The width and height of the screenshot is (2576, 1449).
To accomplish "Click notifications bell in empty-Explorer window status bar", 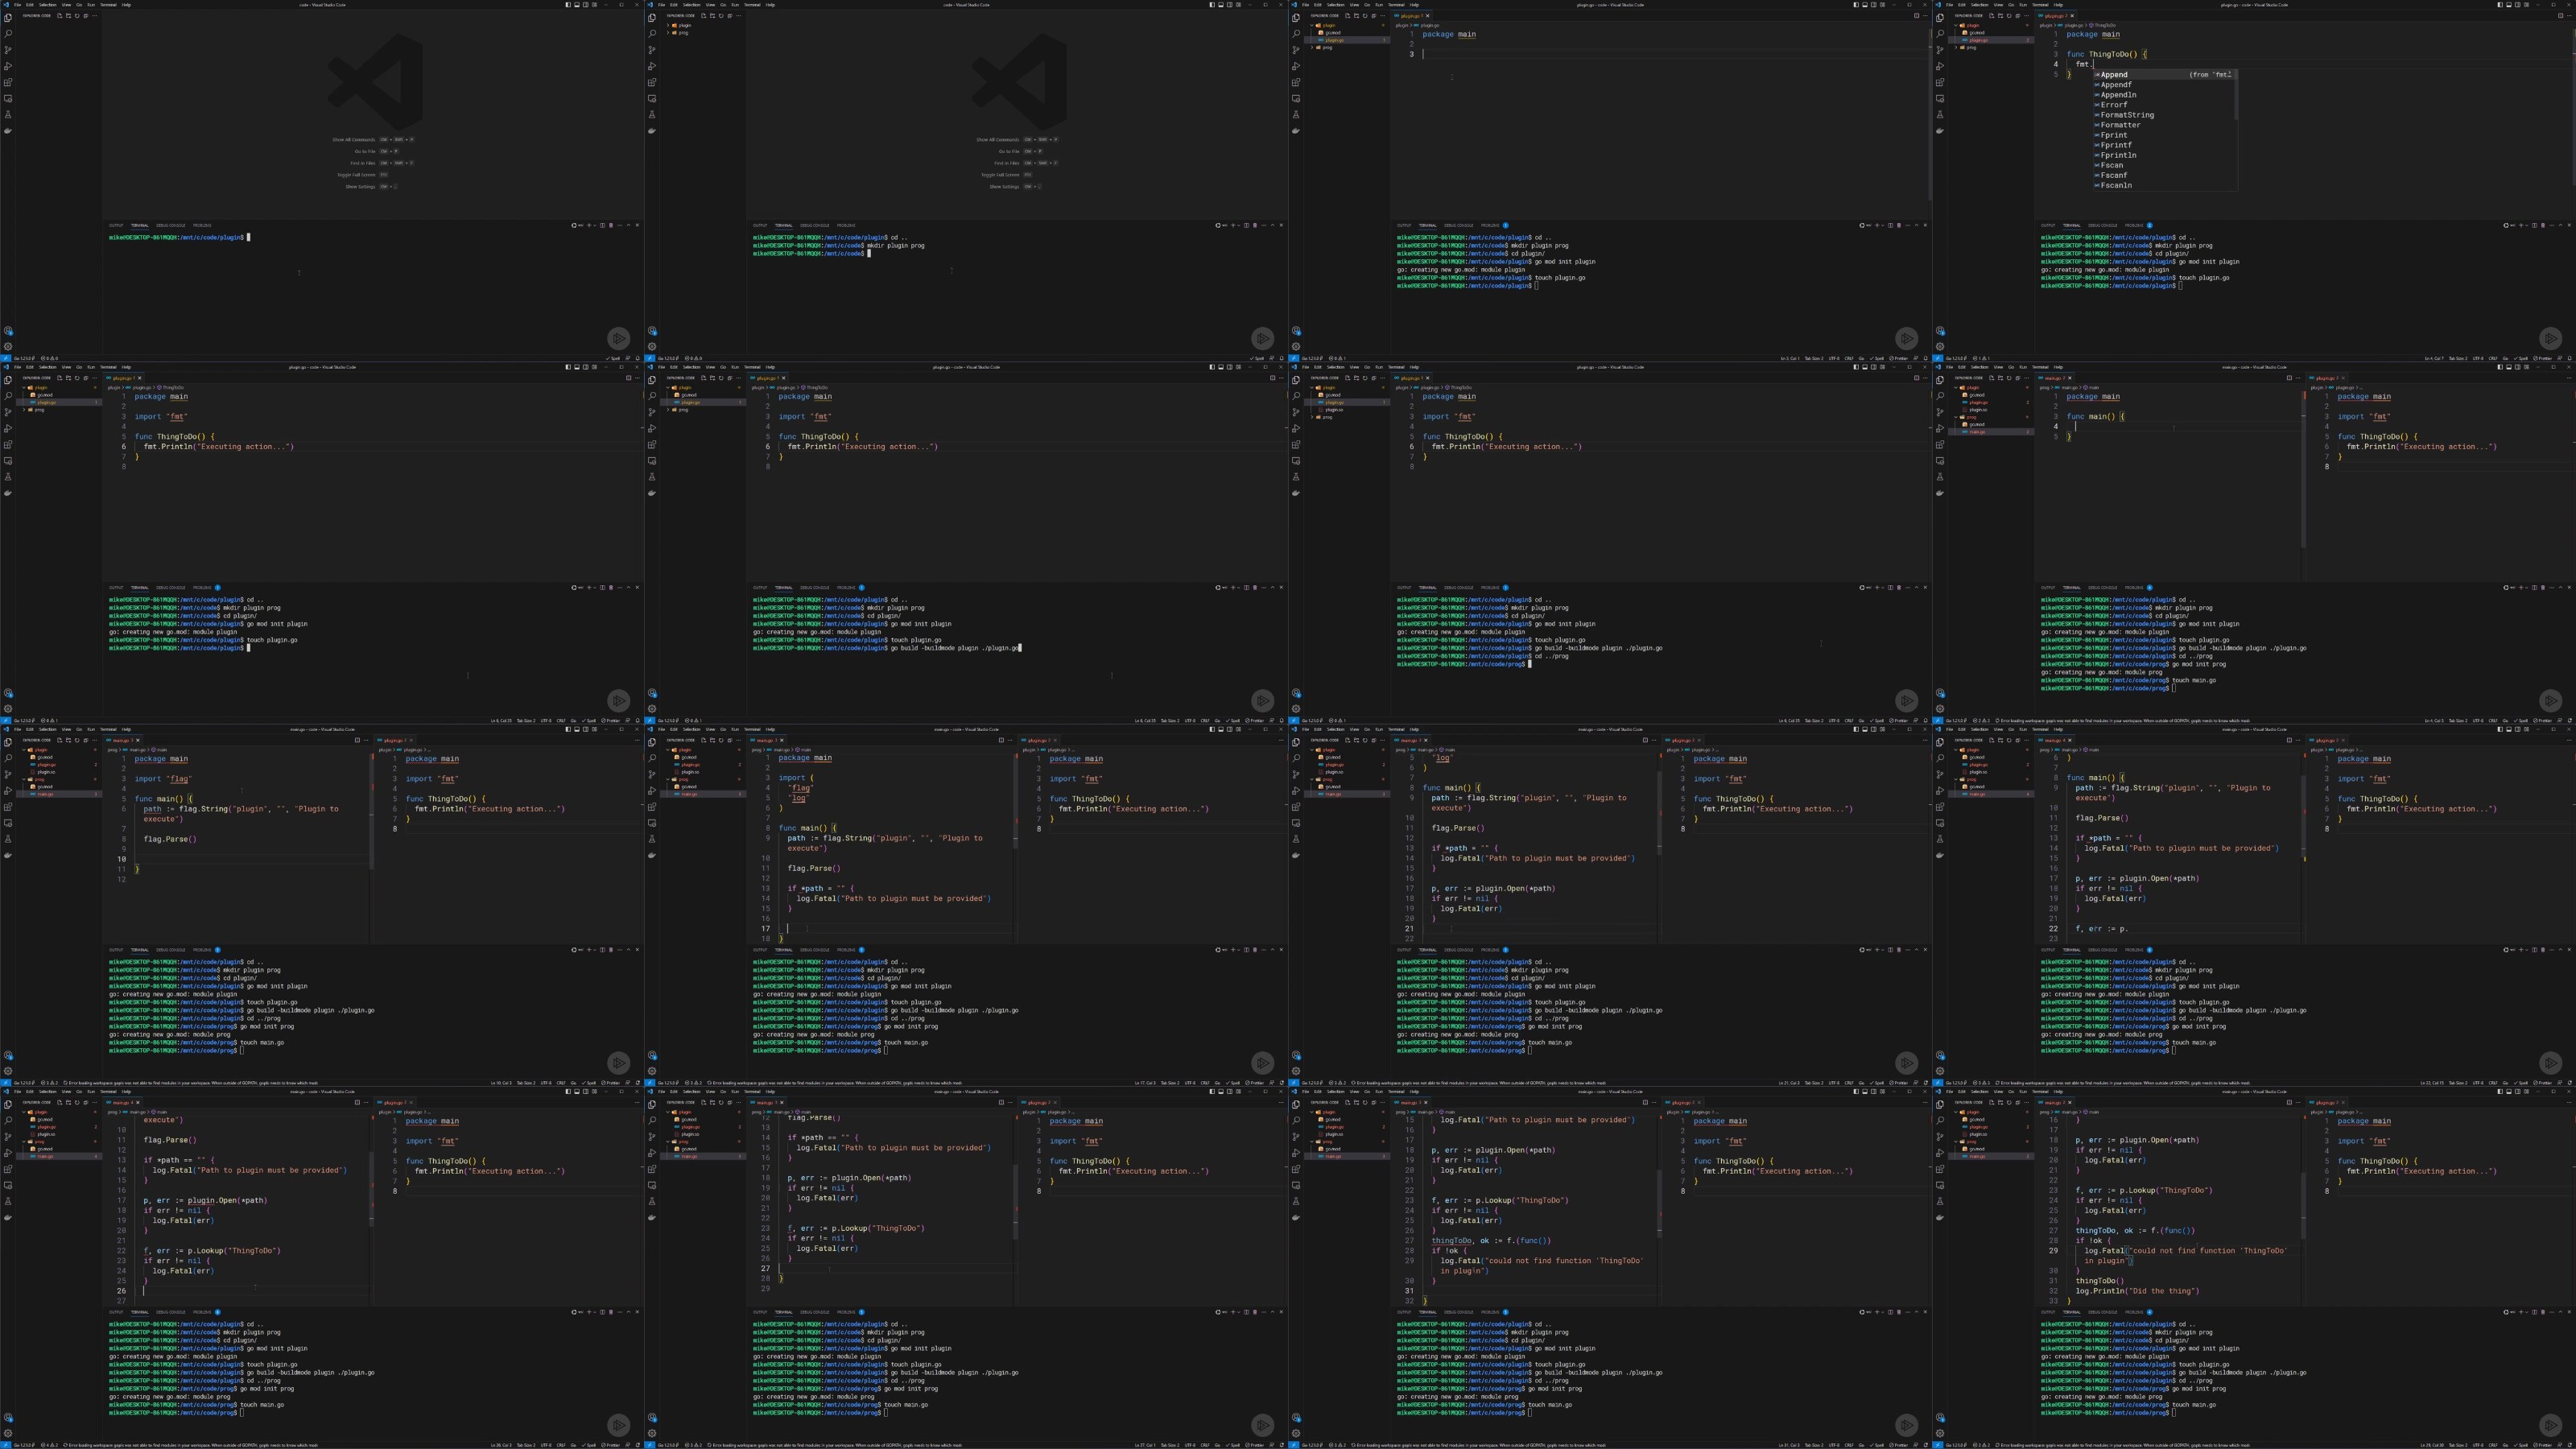I will coord(638,358).
